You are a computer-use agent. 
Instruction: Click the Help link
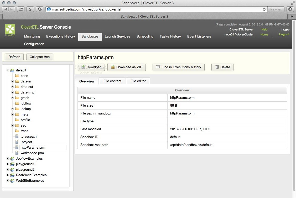264,29
